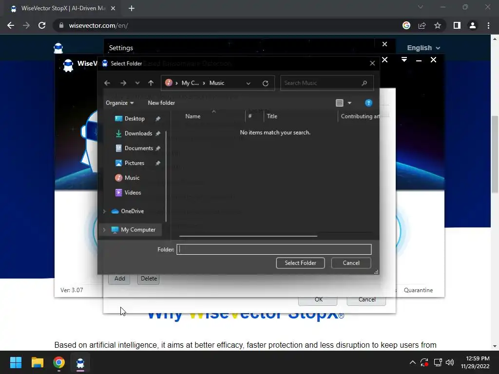The width and height of the screenshot is (499, 374).
Task: Open the Google icon in address bar
Action: click(406, 25)
